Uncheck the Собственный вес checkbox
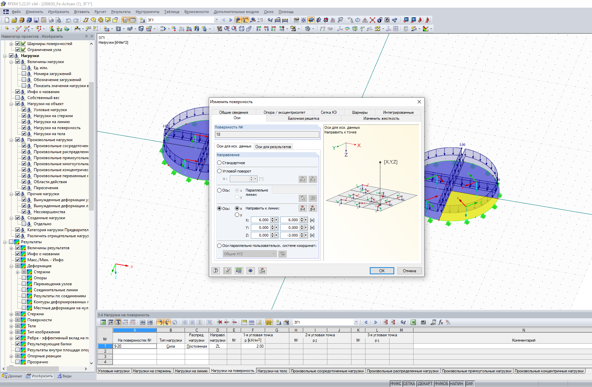The image size is (592, 387). pyautogui.click(x=18, y=98)
